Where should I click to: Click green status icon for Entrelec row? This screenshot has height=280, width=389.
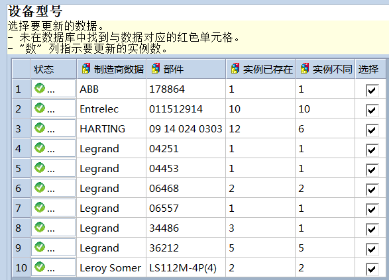(40, 108)
